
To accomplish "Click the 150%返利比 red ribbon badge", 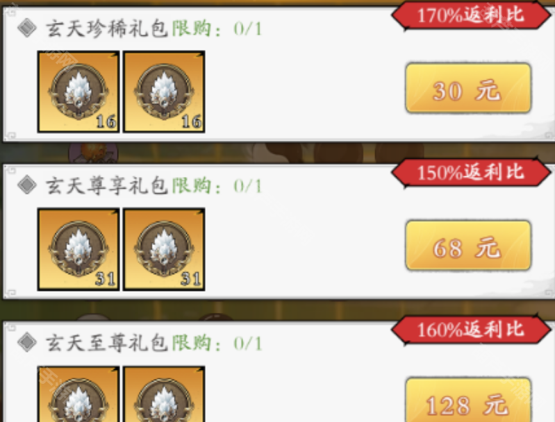I will tap(471, 173).
